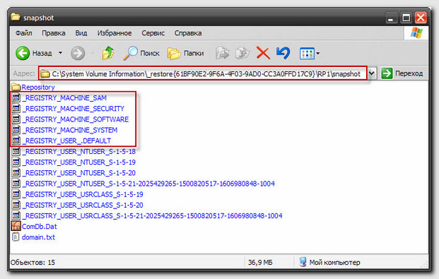This screenshot has height=279, width=439.
Task: Select file _REGISTRY_USER_USRCLASS_S-1-5-19
Action: click(x=83, y=194)
